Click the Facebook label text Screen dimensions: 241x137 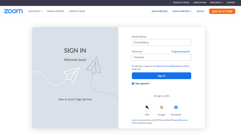176,114
